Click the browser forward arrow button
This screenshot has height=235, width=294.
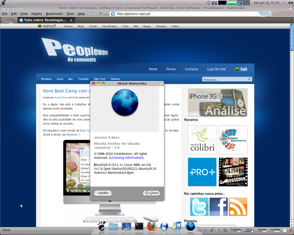(x=95, y=14)
